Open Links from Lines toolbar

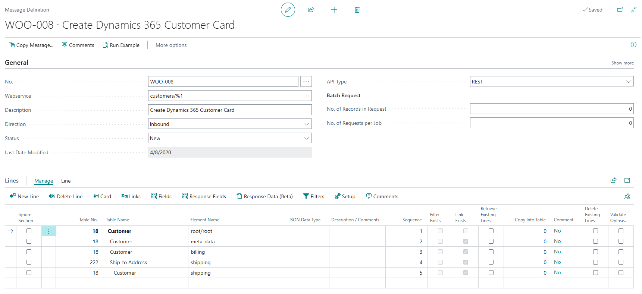coord(131,196)
